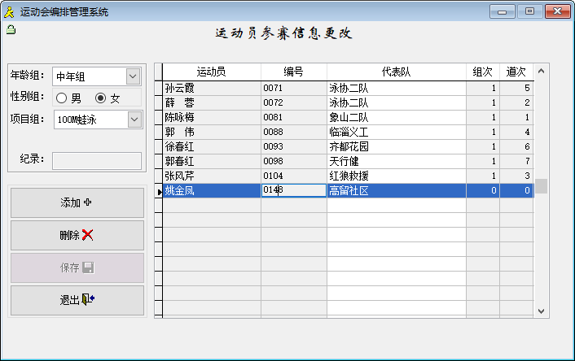Click the red X icon on the 删除 button
Viewport: 575px width, 361px height.
[88, 235]
